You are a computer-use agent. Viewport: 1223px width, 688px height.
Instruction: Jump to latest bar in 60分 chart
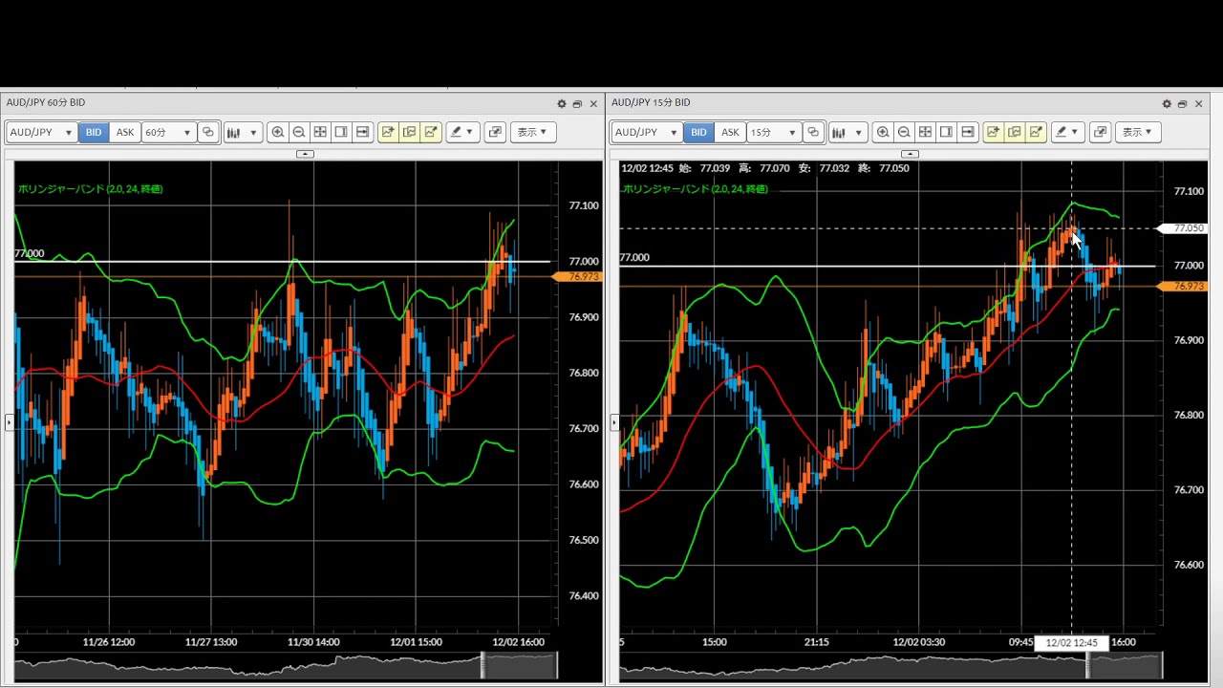click(362, 132)
